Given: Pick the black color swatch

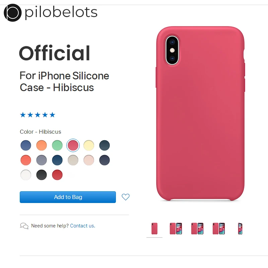Looking at the screenshot, I should [x=42, y=175].
